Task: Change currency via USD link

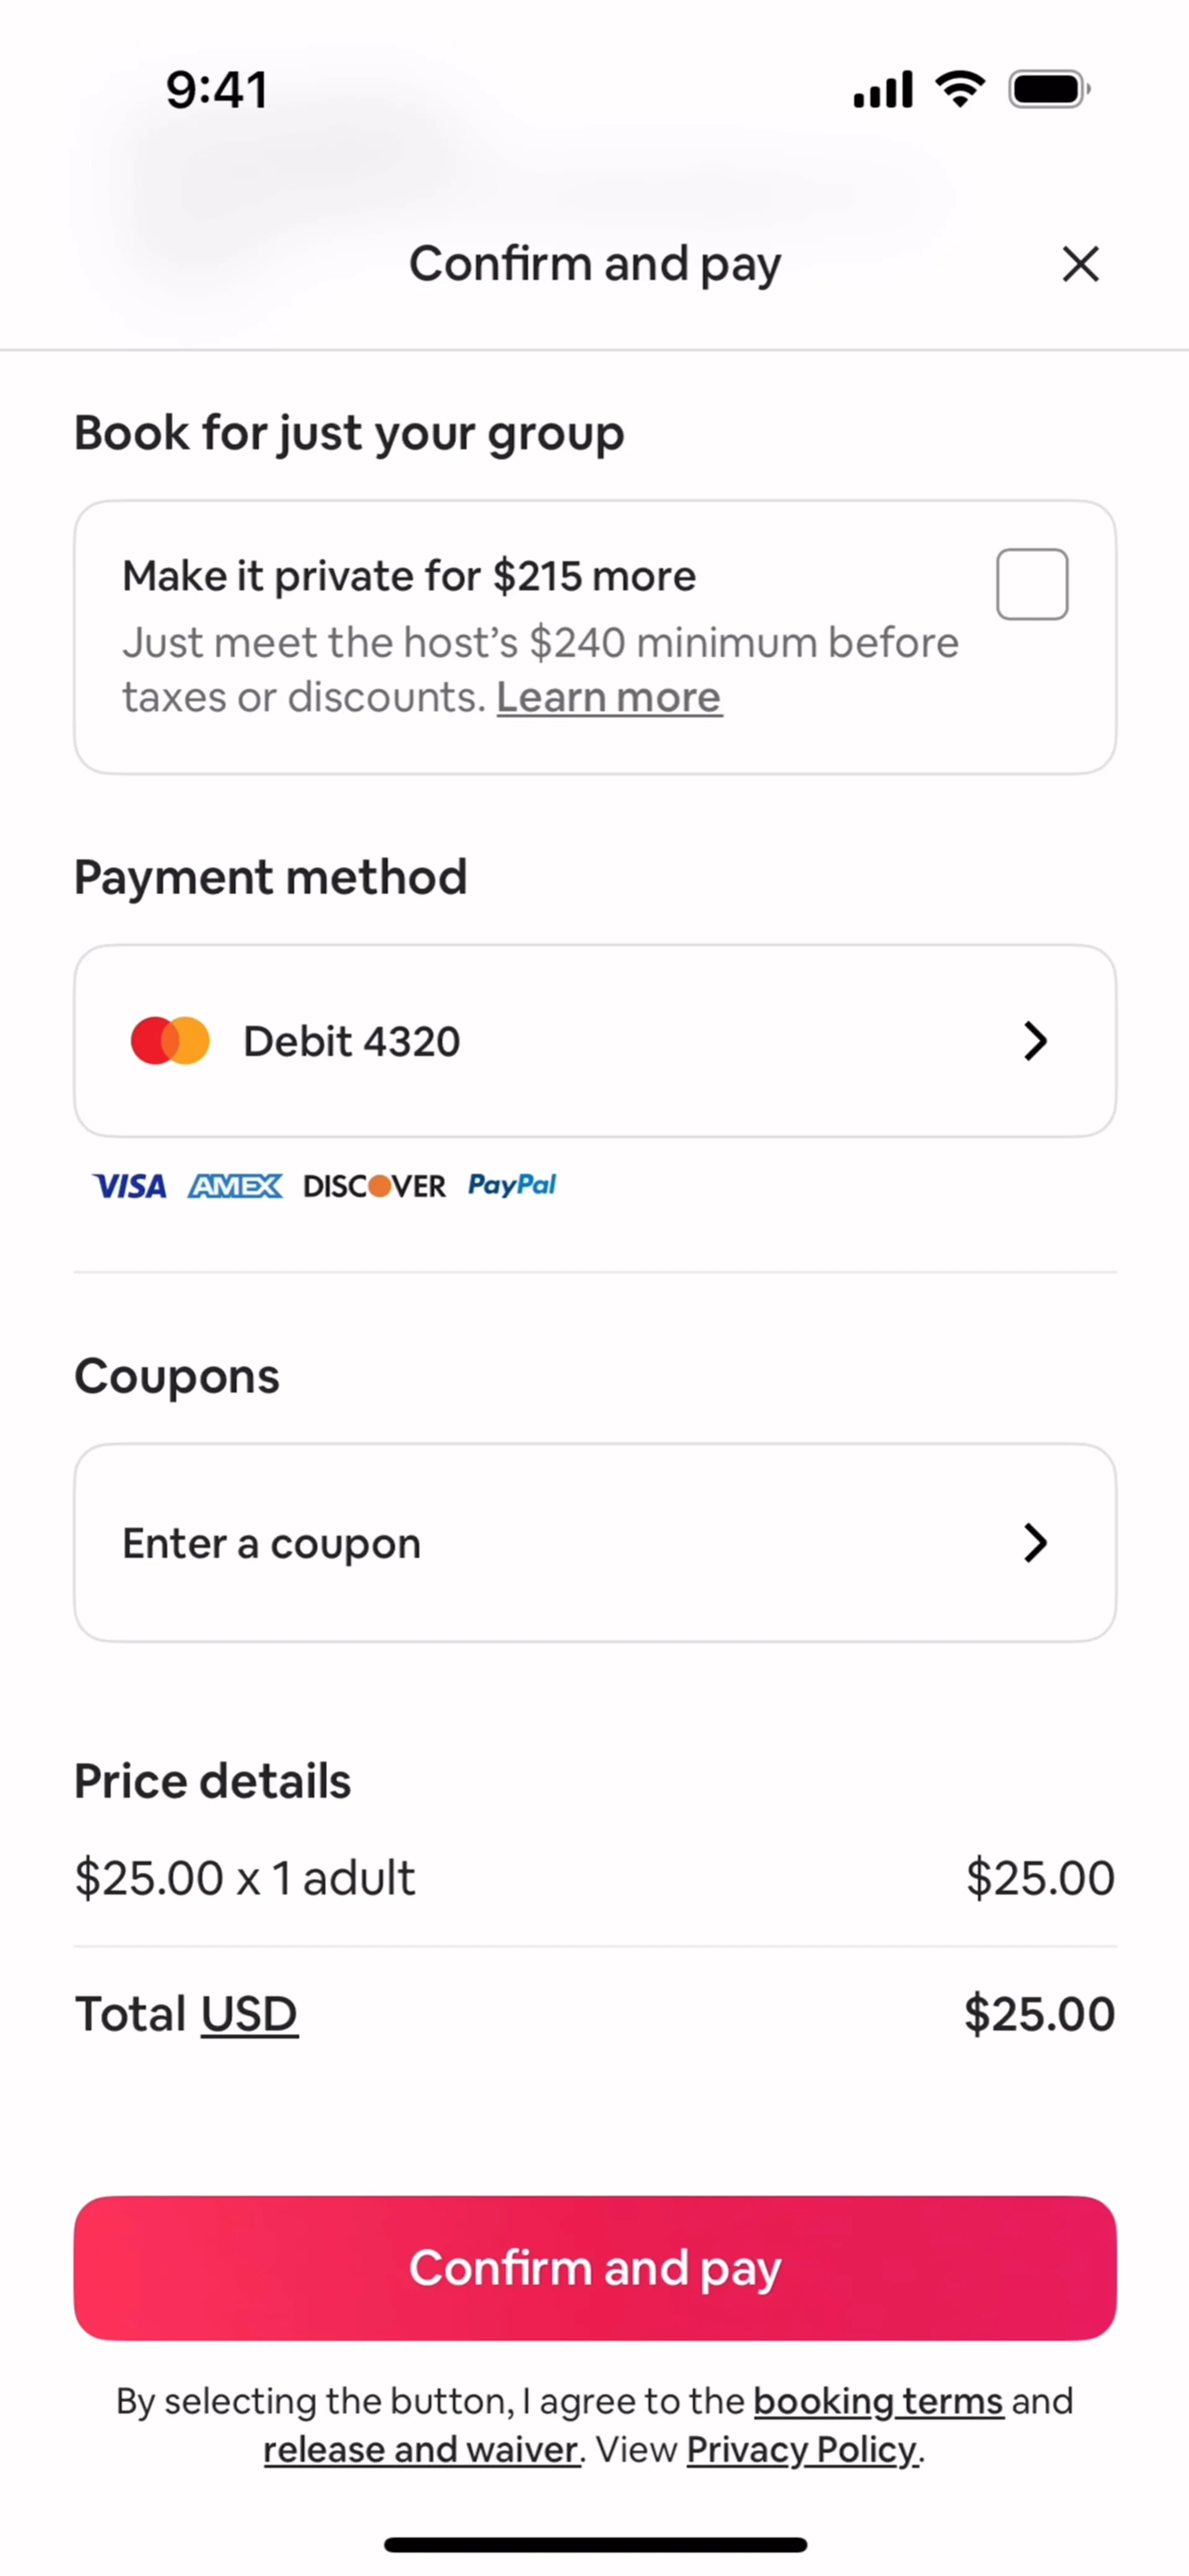Action: pyautogui.click(x=249, y=2014)
